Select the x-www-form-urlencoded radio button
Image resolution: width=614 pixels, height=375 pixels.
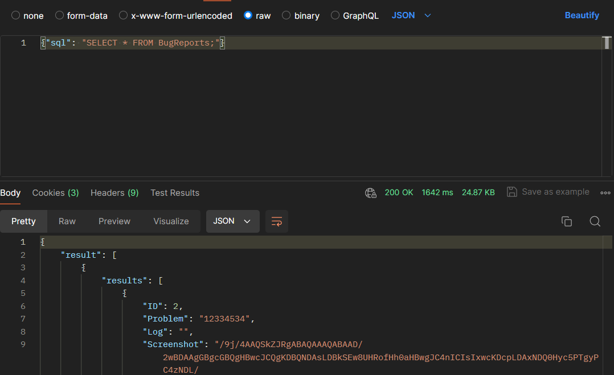click(x=124, y=15)
